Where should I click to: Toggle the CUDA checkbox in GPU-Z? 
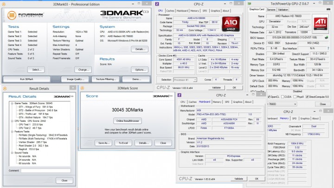coord(283,97)
